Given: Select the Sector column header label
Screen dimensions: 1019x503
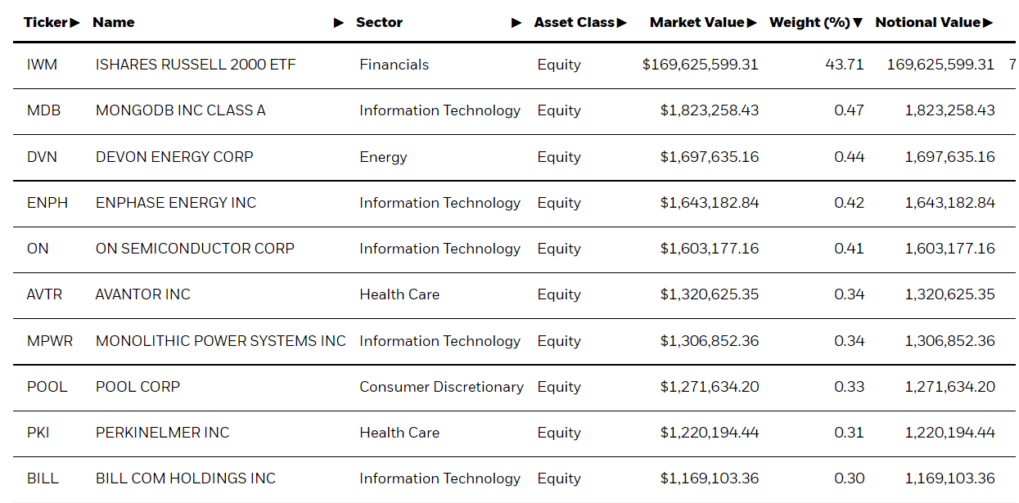Looking at the screenshot, I should pos(381,22).
